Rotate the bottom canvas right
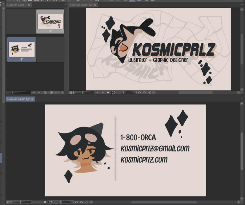Image resolution: width=245 pixels, height=205 pixels. pyautogui.click(x=82, y=202)
